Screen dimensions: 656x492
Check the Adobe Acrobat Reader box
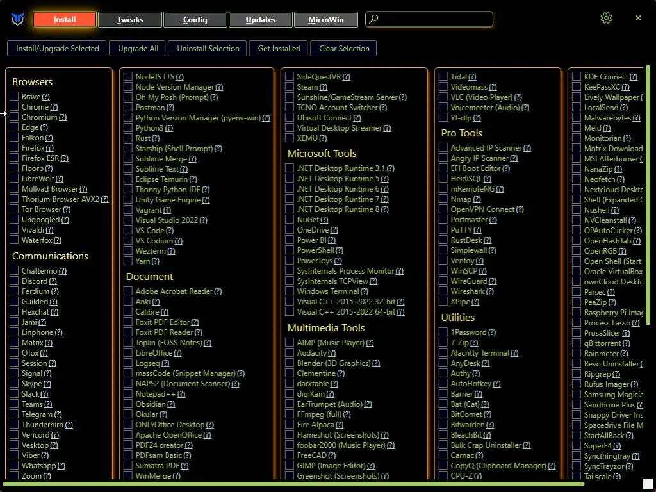point(128,291)
